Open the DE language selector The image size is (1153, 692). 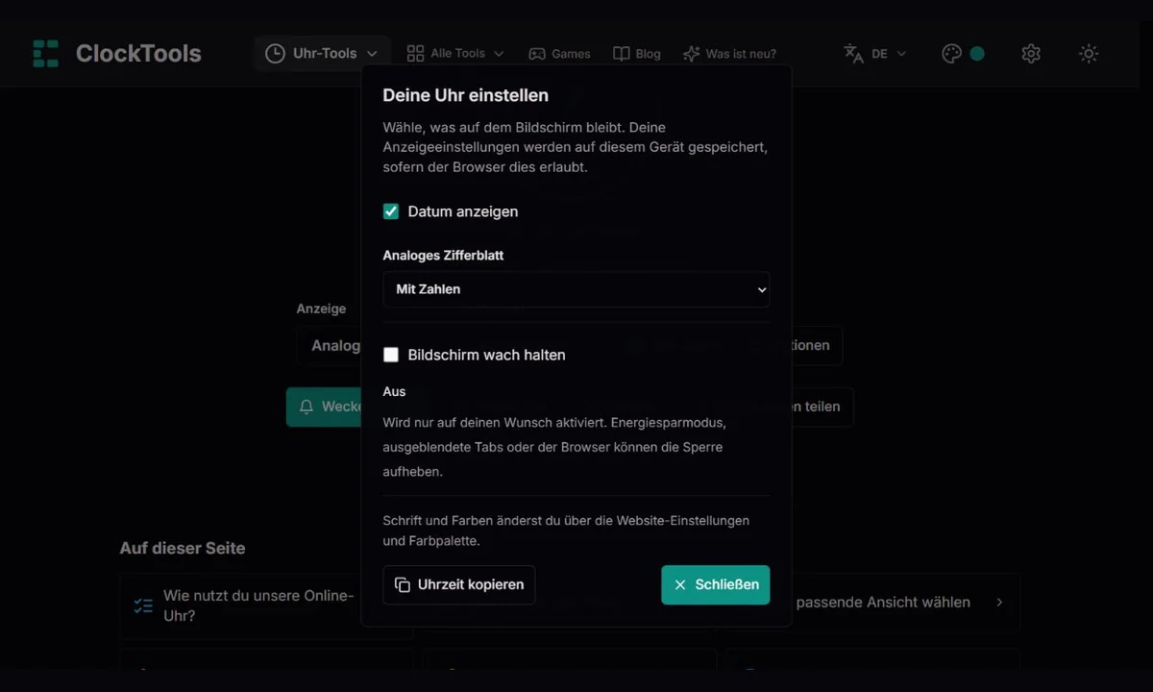[875, 54]
